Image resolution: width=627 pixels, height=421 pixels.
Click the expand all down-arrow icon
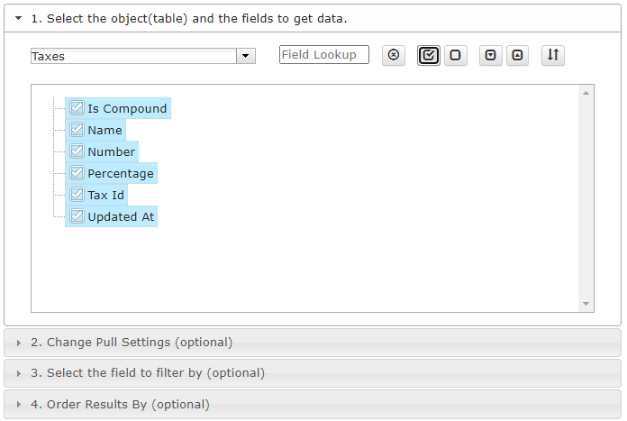pos(490,55)
